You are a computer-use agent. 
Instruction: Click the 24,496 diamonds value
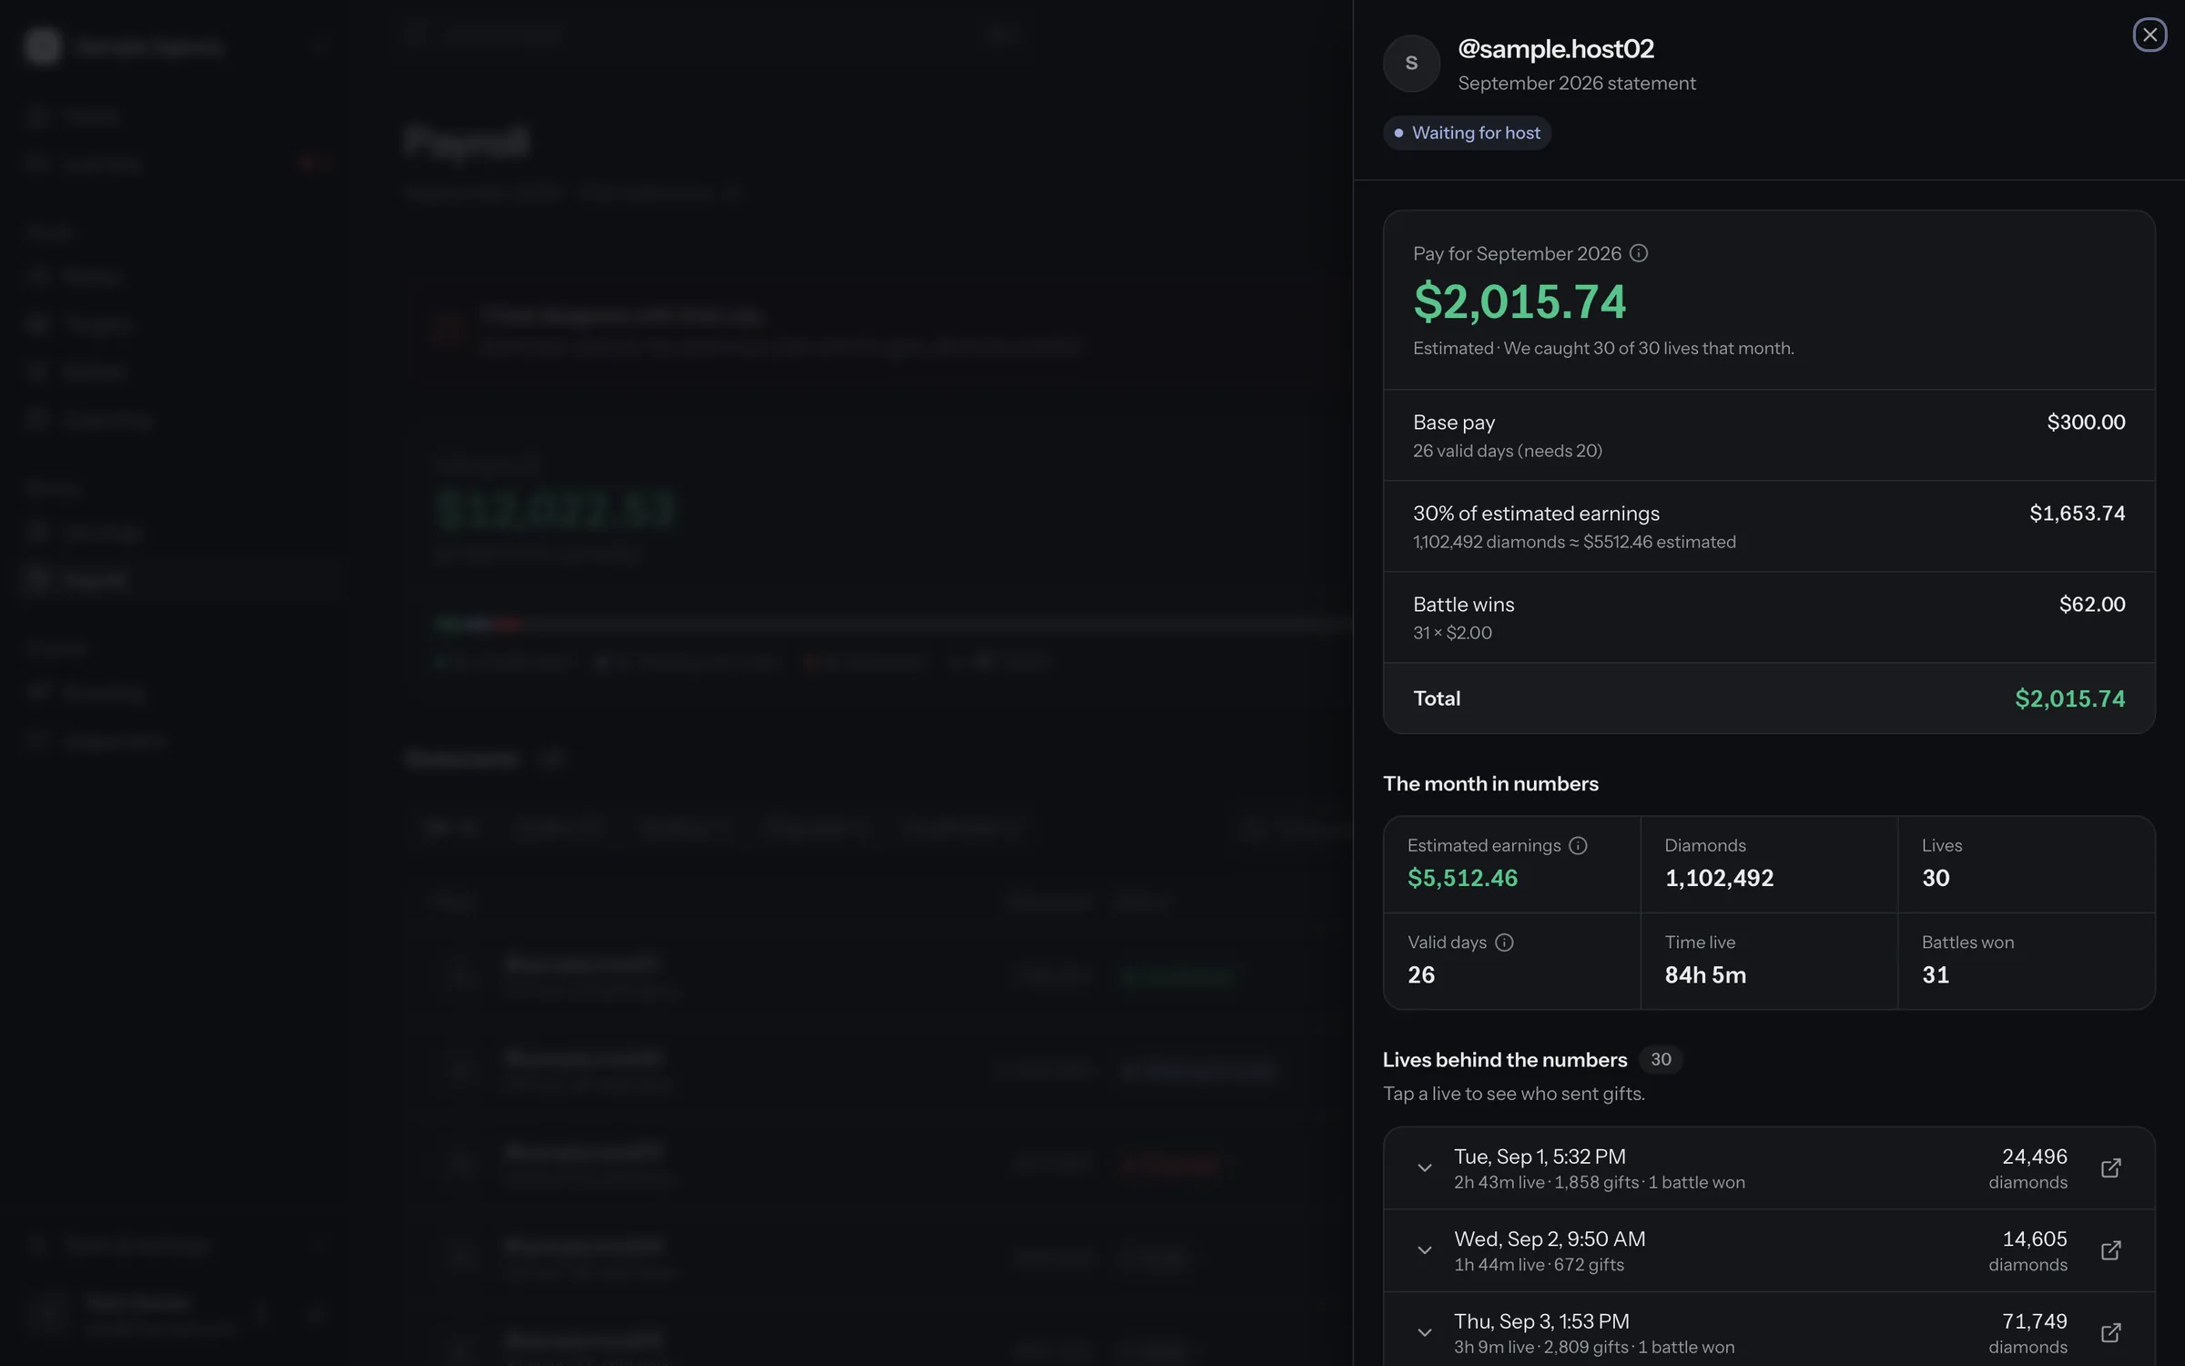[2034, 1156]
